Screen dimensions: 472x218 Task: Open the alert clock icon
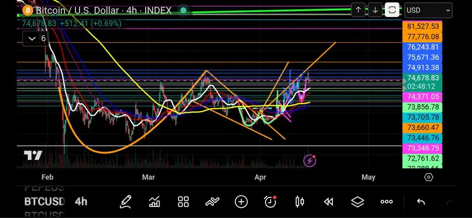pyautogui.click(x=270, y=202)
